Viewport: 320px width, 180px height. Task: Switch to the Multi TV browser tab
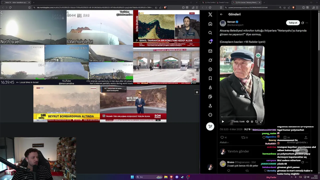click(x=15, y=2)
